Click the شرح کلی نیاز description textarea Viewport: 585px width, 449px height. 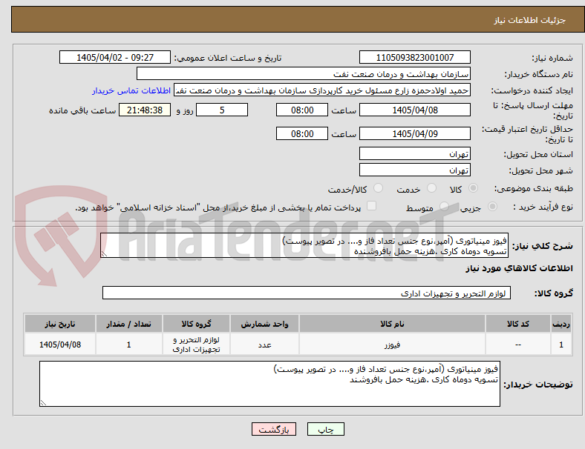304,246
